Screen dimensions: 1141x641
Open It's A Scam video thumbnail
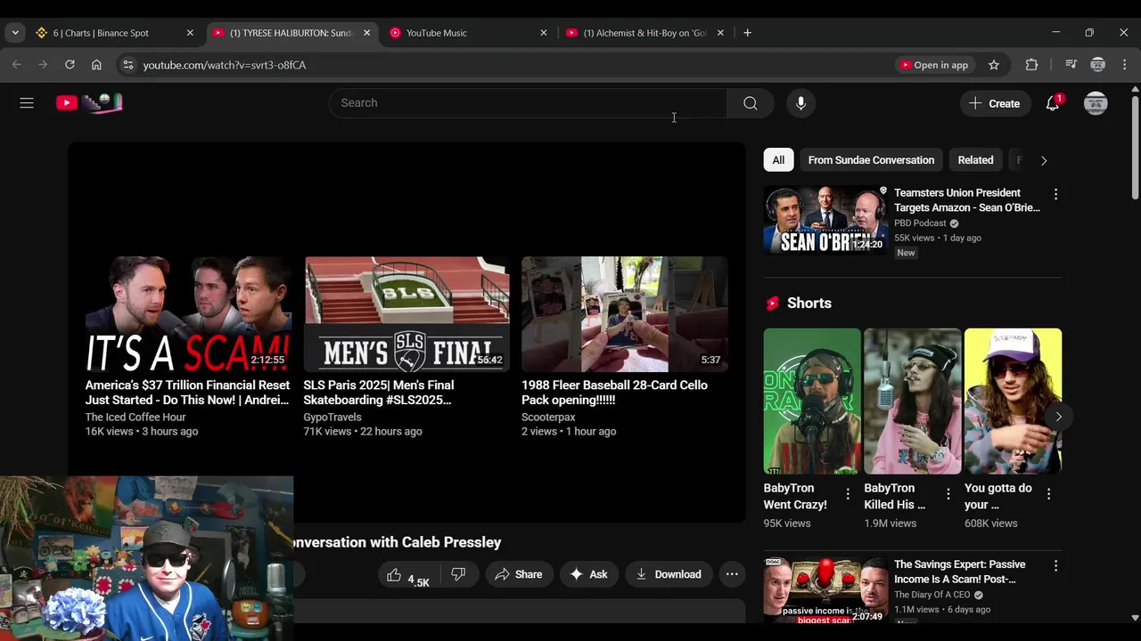[x=188, y=314]
